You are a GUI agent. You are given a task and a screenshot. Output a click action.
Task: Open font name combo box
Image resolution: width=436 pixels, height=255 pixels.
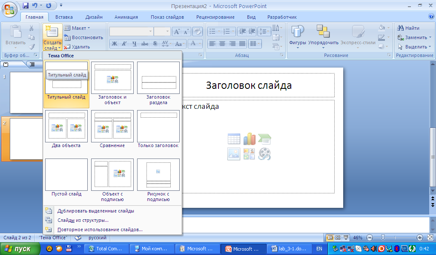pyautogui.click(x=131, y=31)
